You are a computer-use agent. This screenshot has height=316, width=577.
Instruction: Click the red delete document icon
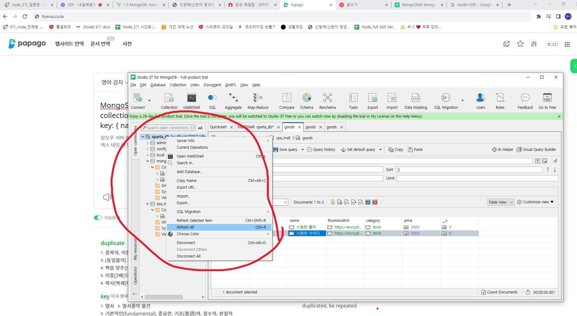(x=375, y=202)
